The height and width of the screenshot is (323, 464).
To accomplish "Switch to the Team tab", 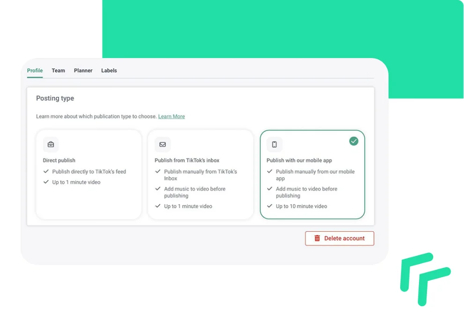I will tap(58, 71).
